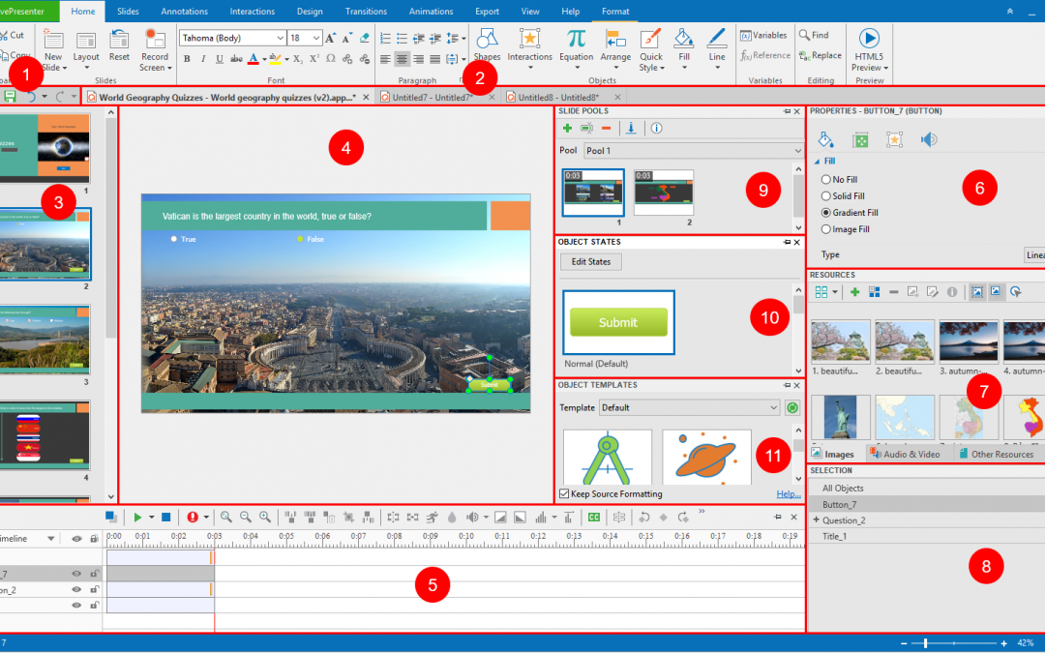Toggle lock for Question_2 timeline row
This screenshot has height=653, width=1045.
coord(95,590)
